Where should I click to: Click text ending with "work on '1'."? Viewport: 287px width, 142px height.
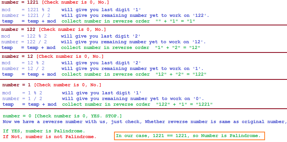[x=132, y=69]
